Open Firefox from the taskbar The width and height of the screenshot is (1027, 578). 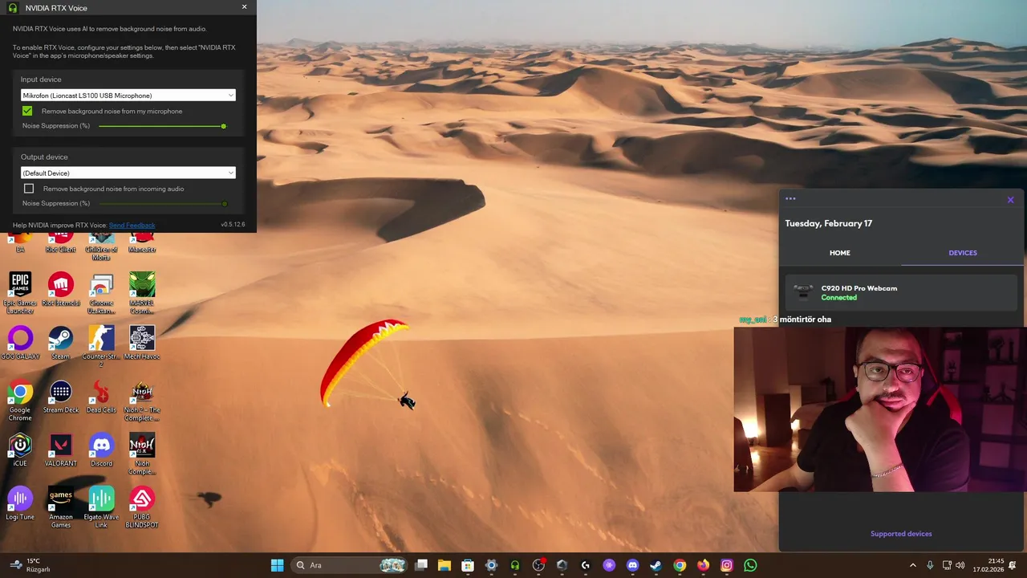704,565
